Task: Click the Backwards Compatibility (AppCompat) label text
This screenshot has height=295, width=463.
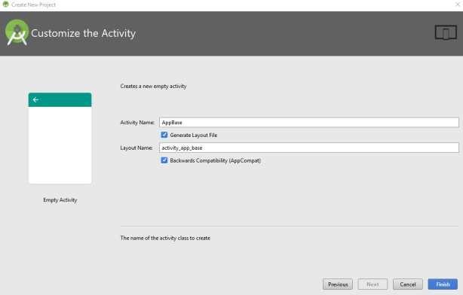Action: tap(215, 160)
